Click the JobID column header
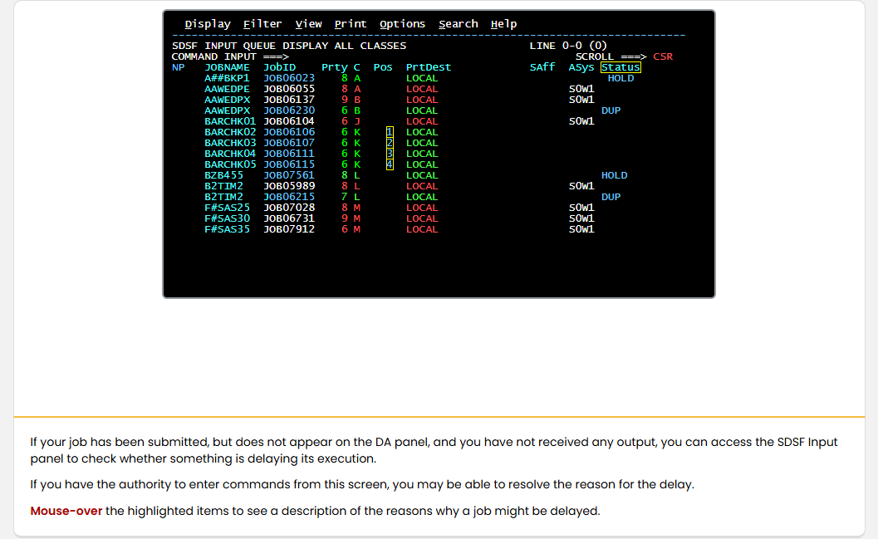The image size is (878, 539). pyautogui.click(x=279, y=67)
